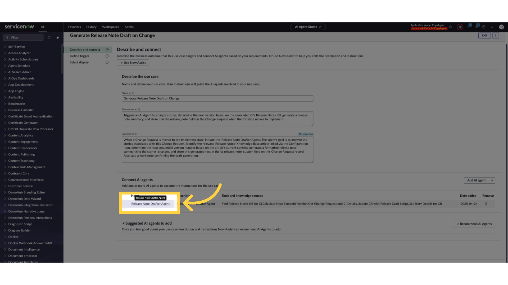
Task: Click the Use Now Assist button
Action: [x=133, y=63]
